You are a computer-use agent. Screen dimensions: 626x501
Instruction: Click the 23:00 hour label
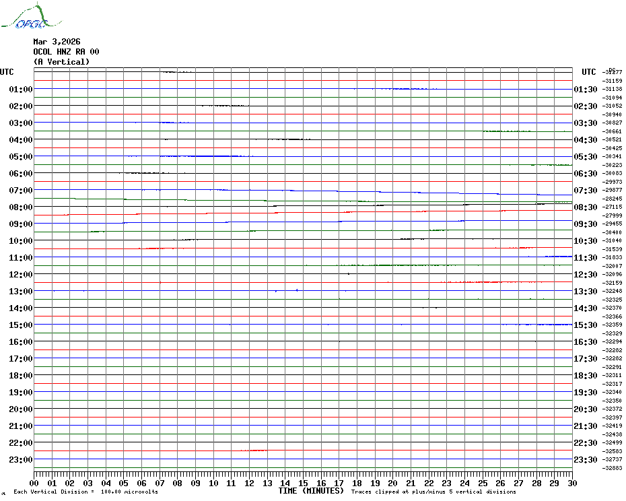pyautogui.click(x=21, y=459)
